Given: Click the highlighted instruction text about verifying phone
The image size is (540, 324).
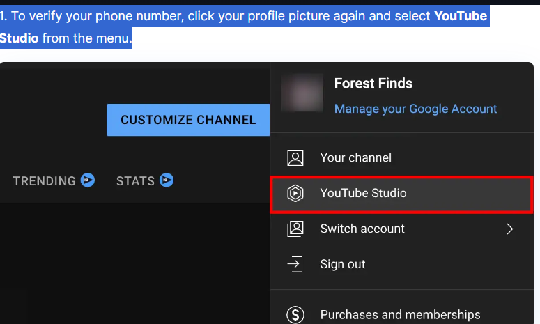Looking at the screenshot, I should (x=245, y=27).
